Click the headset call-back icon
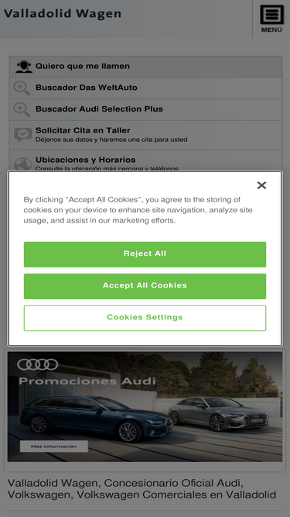 click(x=24, y=67)
